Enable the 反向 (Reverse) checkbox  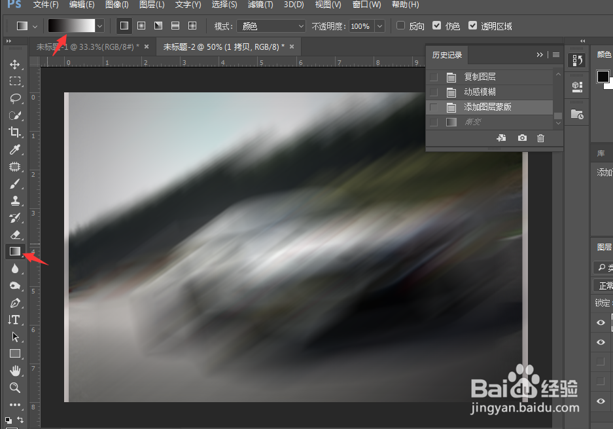click(x=400, y=26)
